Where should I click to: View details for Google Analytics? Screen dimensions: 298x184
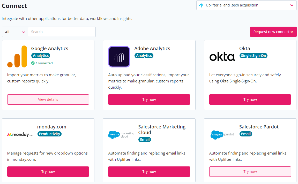[x=48, y=99]
